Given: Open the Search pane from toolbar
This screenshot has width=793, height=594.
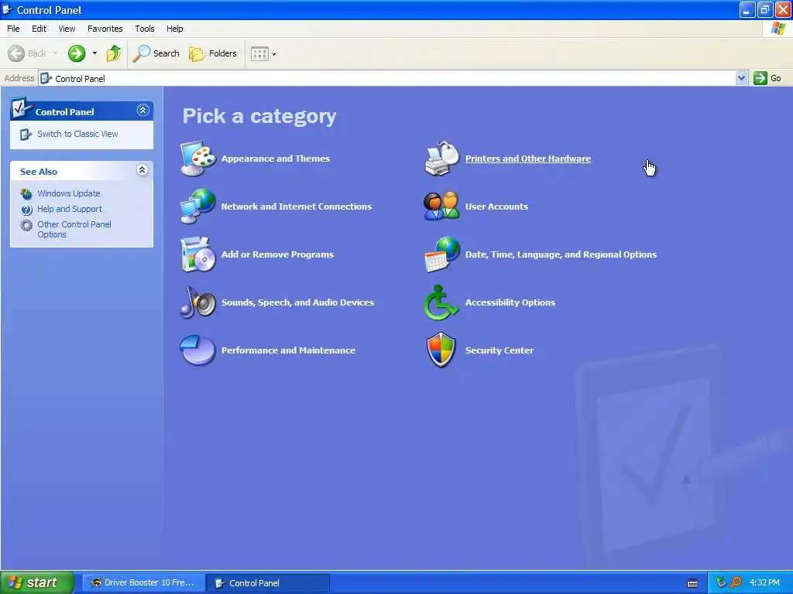Looking at the screenshot, I should [x=156, y=53].
